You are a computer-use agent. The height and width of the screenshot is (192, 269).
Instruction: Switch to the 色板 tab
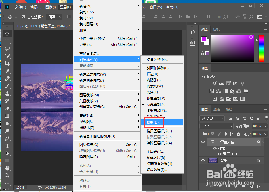click(x=216, y=29)
